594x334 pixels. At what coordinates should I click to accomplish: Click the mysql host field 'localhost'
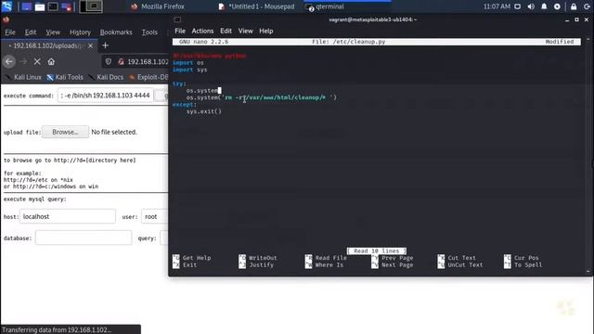68,216
